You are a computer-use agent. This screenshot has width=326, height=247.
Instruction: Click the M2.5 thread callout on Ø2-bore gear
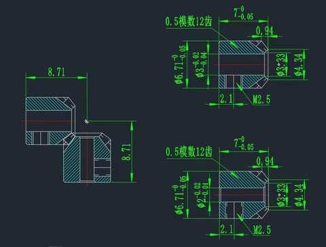pyautogui.click(x=262, y=230)
